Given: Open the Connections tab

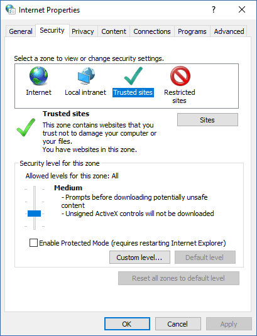Looking at the screenshot, I should click(x=152, y=31).
